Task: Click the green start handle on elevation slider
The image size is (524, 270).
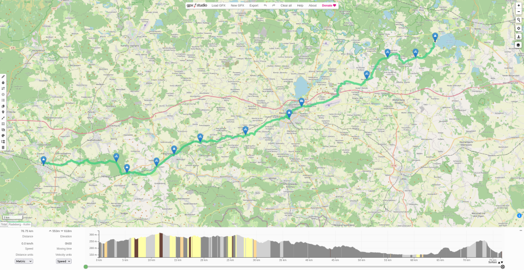Action: click(x=85, y=266)
